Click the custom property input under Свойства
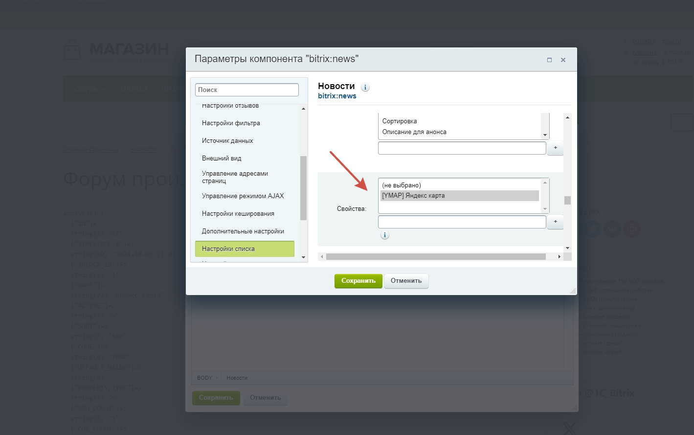 (462, 222)
